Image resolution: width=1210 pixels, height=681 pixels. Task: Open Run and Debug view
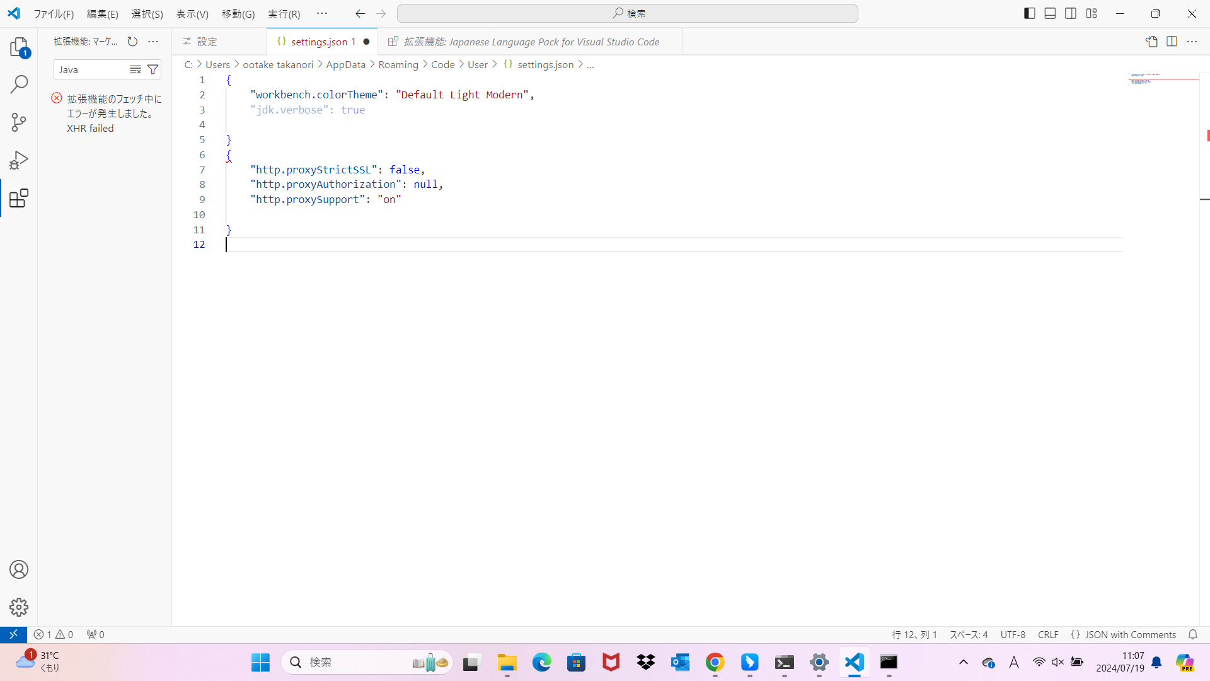(19, 160)
